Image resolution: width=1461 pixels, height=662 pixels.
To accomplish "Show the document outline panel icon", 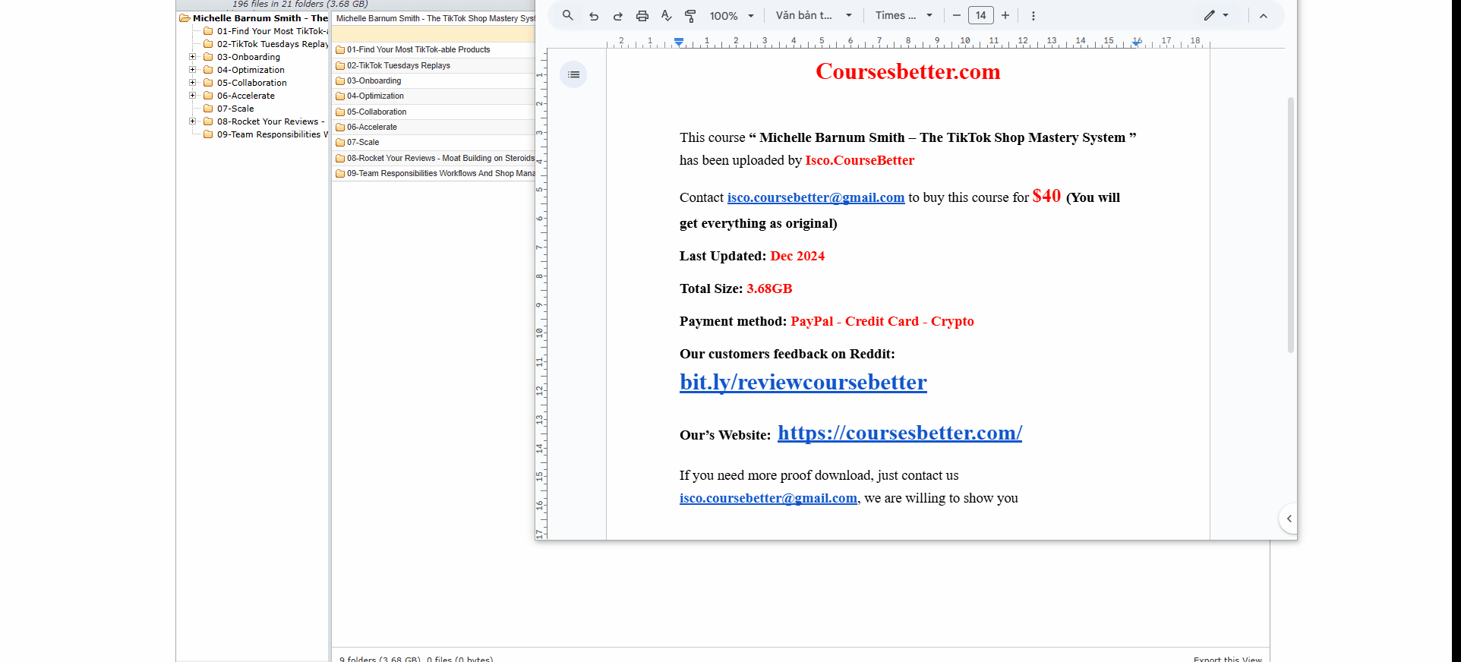I will [573, 74].
